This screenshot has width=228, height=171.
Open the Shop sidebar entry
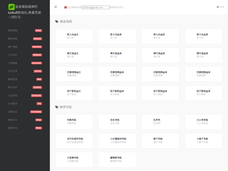25,120
